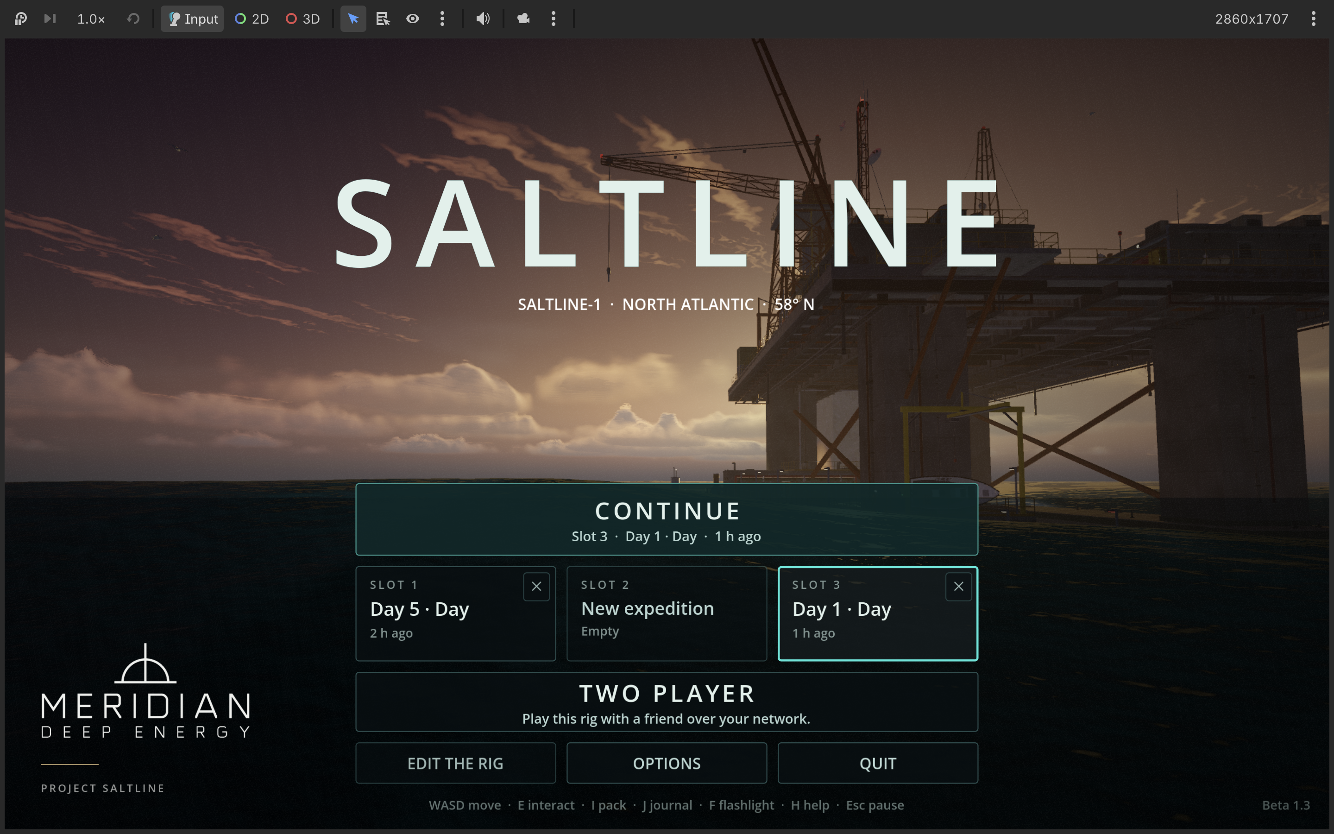Open TWO PLAYER mode
1334x834 pixels.
point(667,702)
